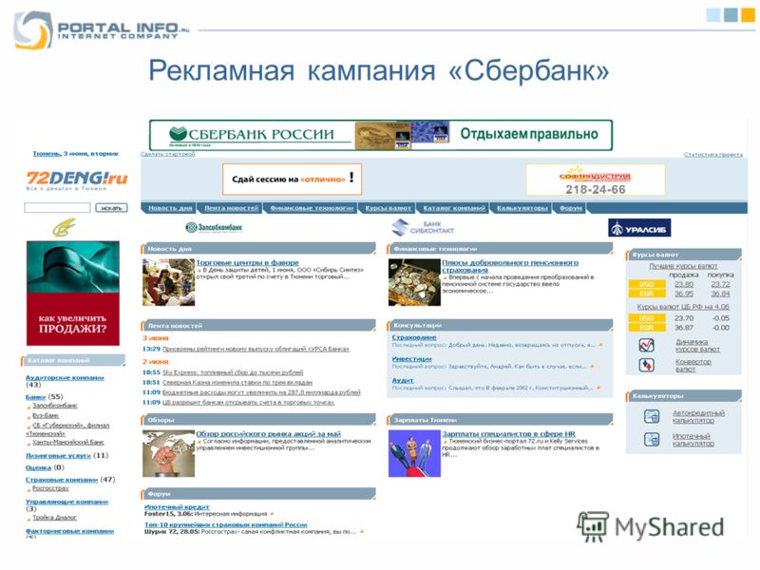Open 'Инвестиции' consultation link
This screenshot has height=570, width=760.
tap(411, 359)
